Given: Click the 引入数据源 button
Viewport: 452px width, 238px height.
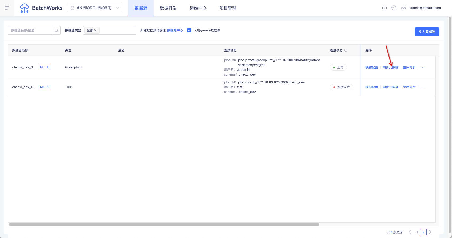Looking at the screenshot, I should (x=427, y=32).
